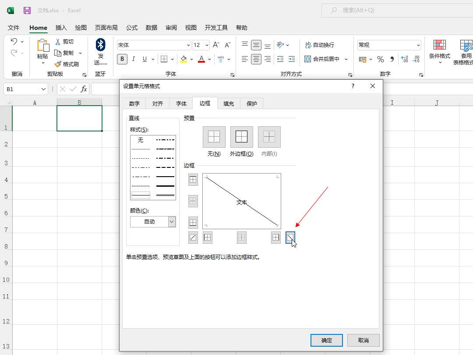Screen dimensions: 473x355
Task: Toggle Bold formatting
Action: pyautogui.click(x=122, y=59)
